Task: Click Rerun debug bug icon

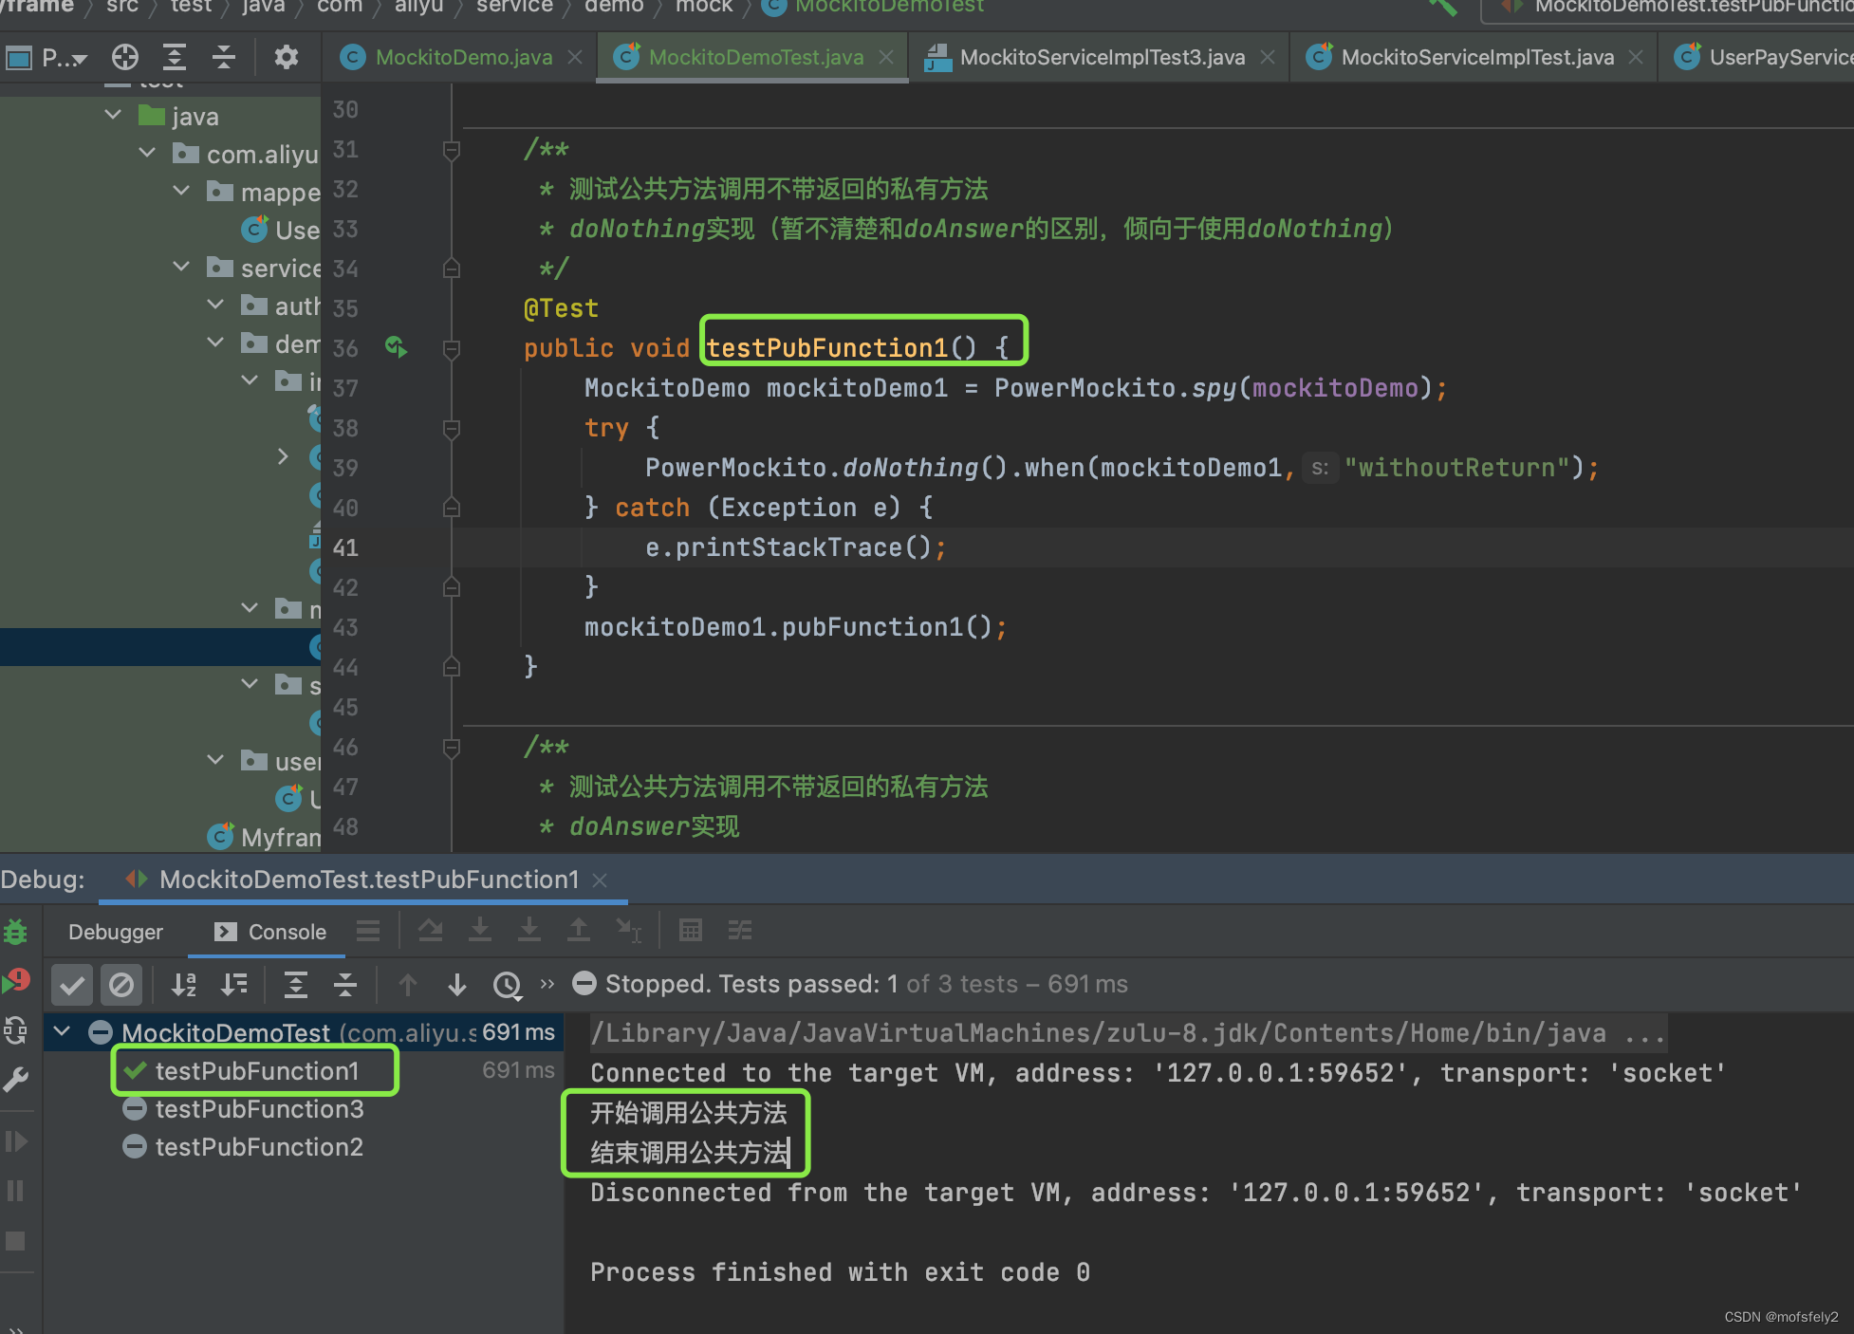Action: click(16, 932)
